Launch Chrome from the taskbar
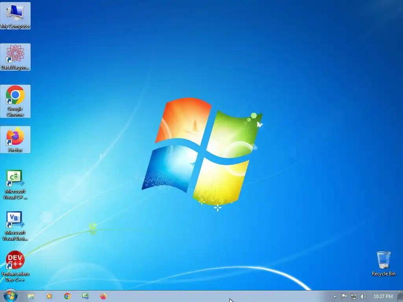The height and width of the screenshot is (302, 403). coord(67,296)
